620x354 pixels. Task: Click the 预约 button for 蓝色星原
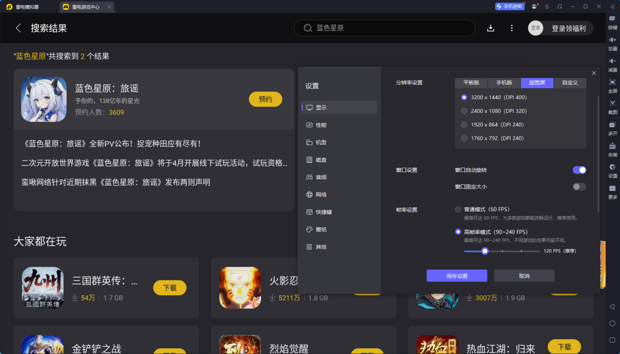[x=265, y=99]
